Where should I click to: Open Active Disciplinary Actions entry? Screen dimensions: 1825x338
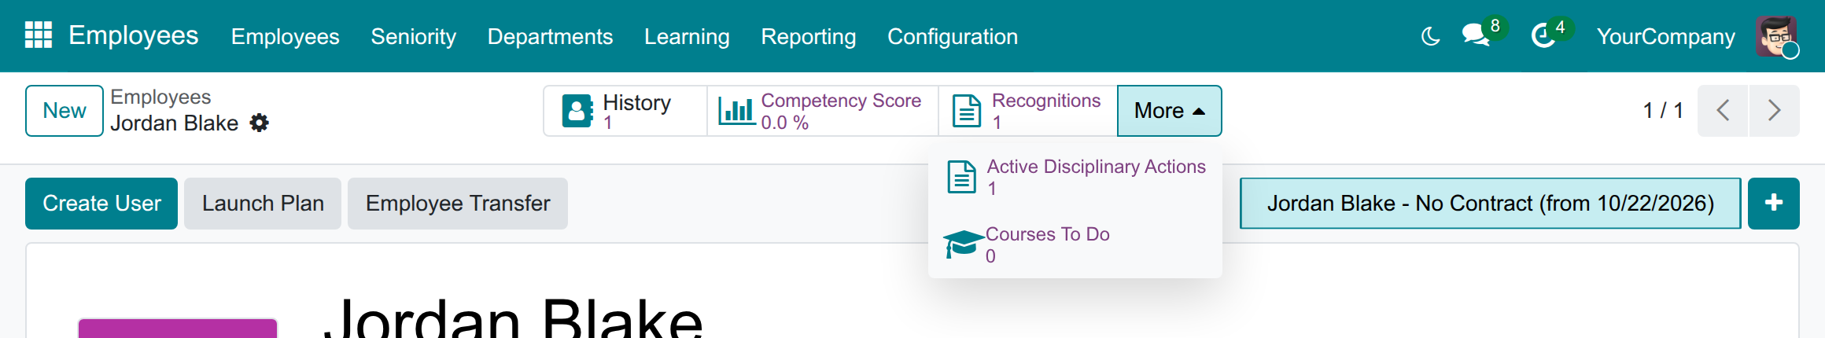click(1075, 177)
